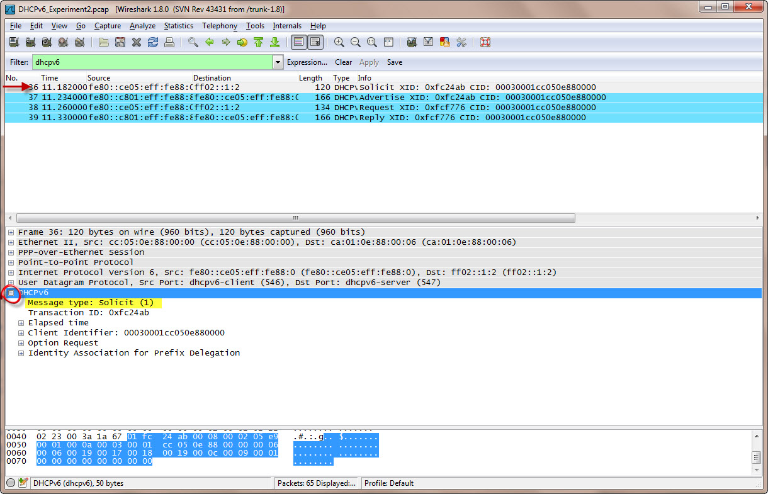
Task: Toggle Auto Scroll in live capture button
Action: click(315, 42)
